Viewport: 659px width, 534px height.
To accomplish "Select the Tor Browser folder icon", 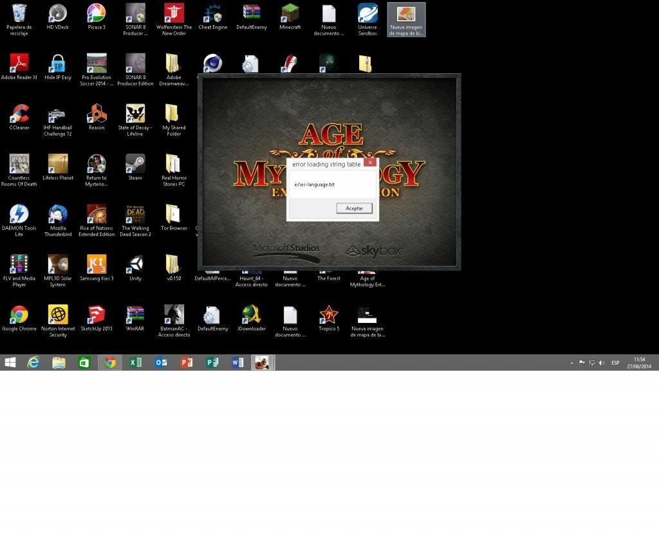I will click(x=174, y=217).
